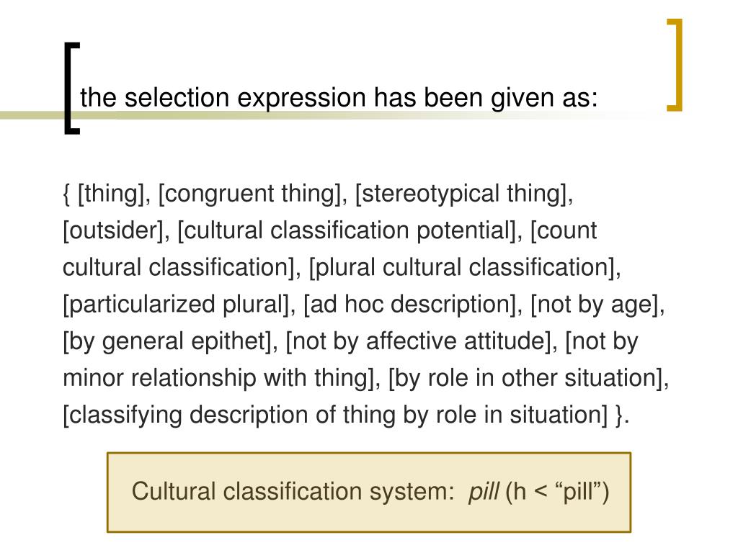Click "[particularized plural]" term
The width and height of the screenshot is (738, 553).
tap(176, 305)
